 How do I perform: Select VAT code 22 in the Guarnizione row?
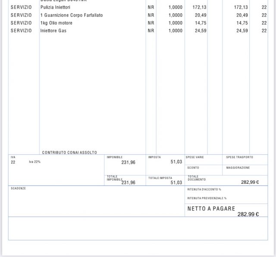point(264,16)
